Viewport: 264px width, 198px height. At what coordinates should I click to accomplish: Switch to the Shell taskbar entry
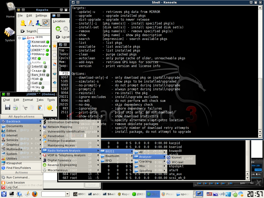point(109,194)
